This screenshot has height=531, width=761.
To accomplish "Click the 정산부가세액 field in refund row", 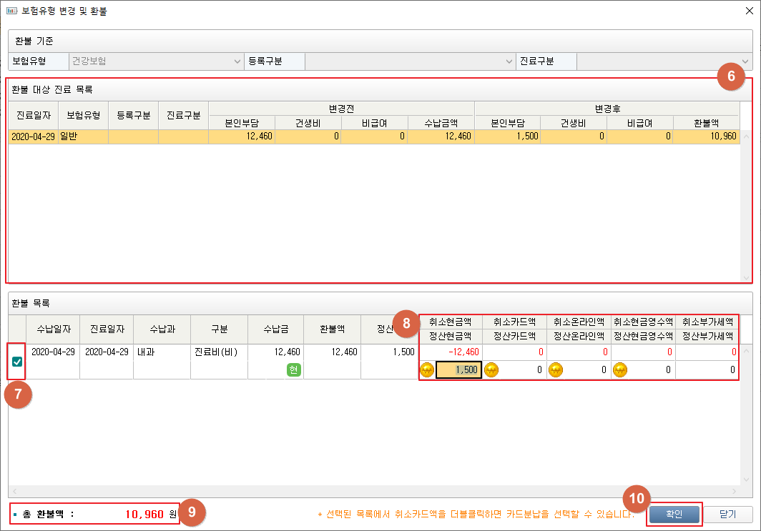I will (x=707, y=370).
